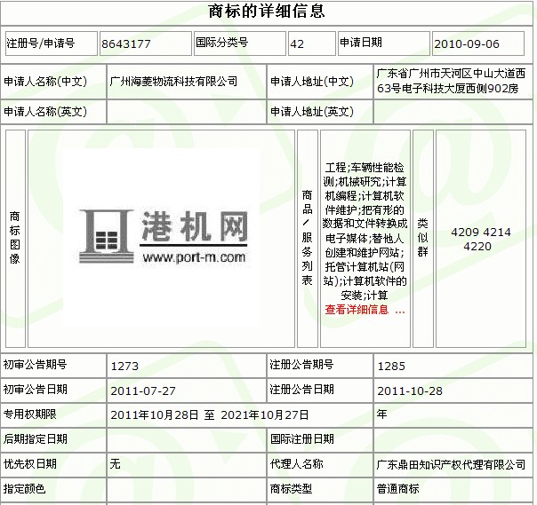Viewport: 537px width, 505px height.
Task: Click the 国际分类号 value 42
Action: tap(297, 44)
